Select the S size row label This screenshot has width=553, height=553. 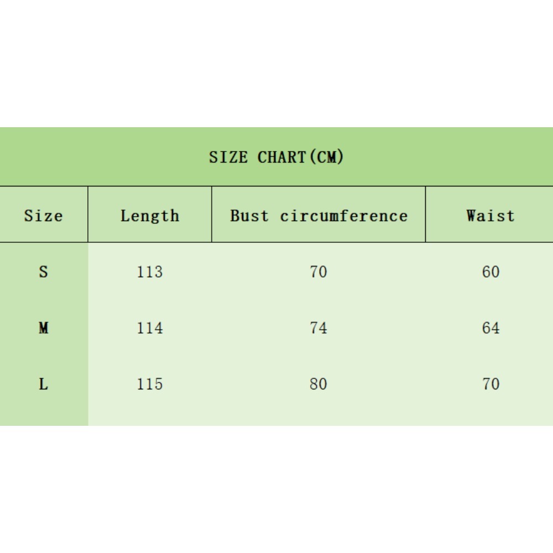pyautogui.click(x=43, y=272)
